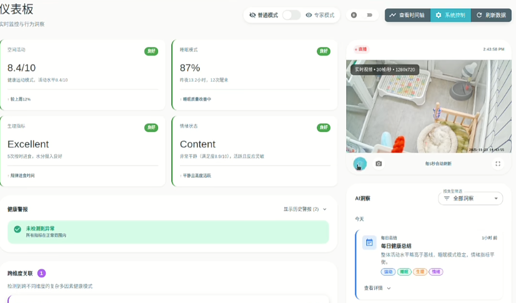The image size is (516, 303).
Task: Open the 系统控制 tab
Action: tap(450, 15)
